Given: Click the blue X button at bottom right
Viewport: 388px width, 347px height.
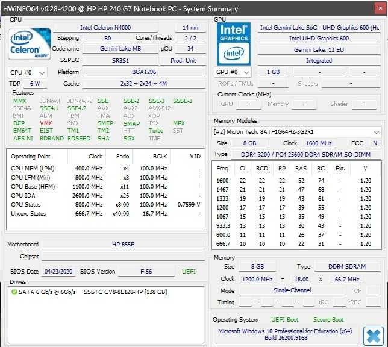Looking at the screenshot, I should click(x=373, y=336).
